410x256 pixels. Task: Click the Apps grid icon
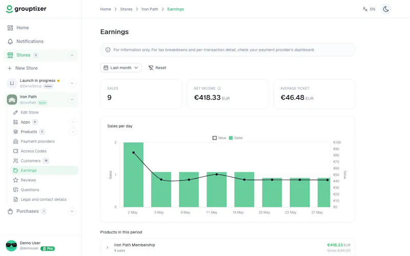pos(15,122)
